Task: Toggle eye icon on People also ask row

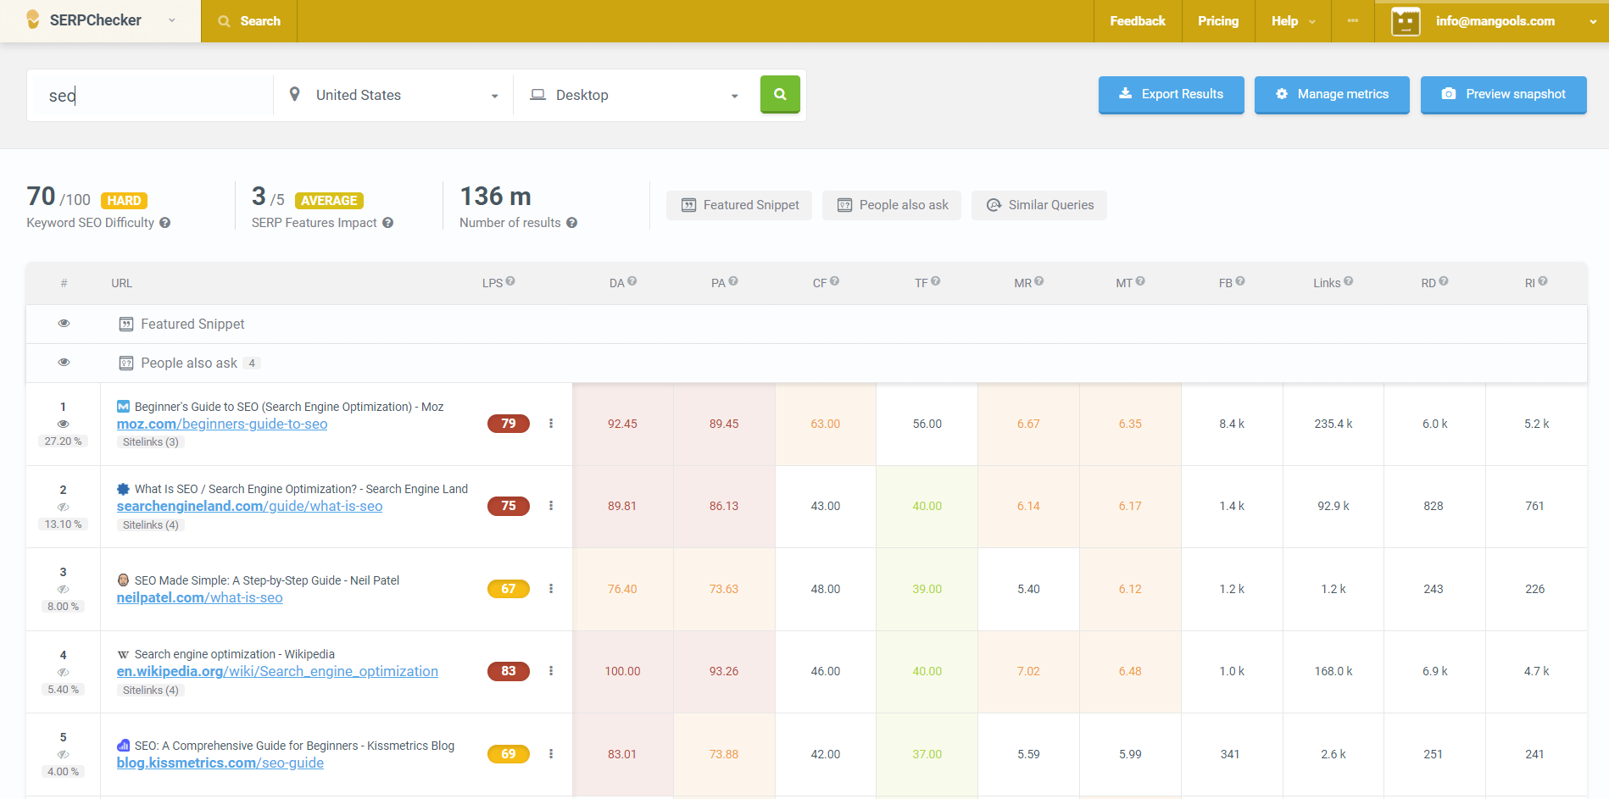Action: tap(64, 363)
